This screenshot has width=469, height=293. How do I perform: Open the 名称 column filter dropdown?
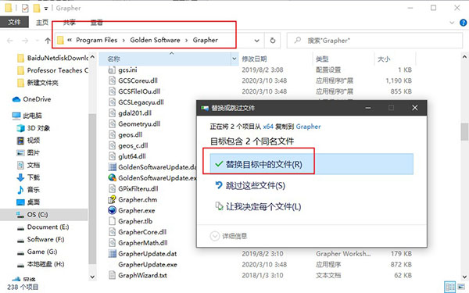234,59
